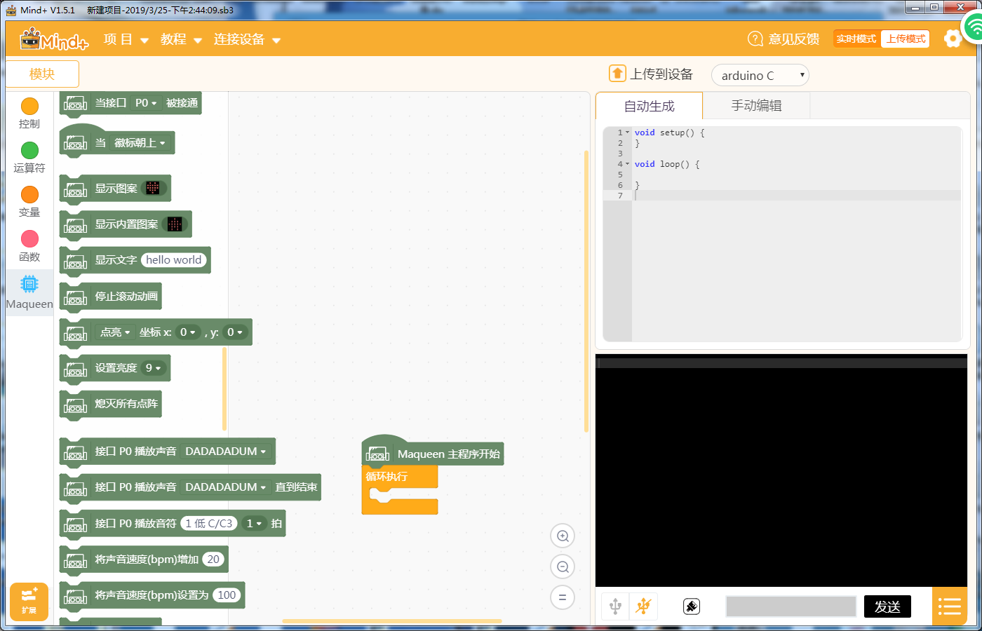Screen dimensions: 982x631
Task: Click the 停止滚动动画 block
Action: (x=111, y=297)
